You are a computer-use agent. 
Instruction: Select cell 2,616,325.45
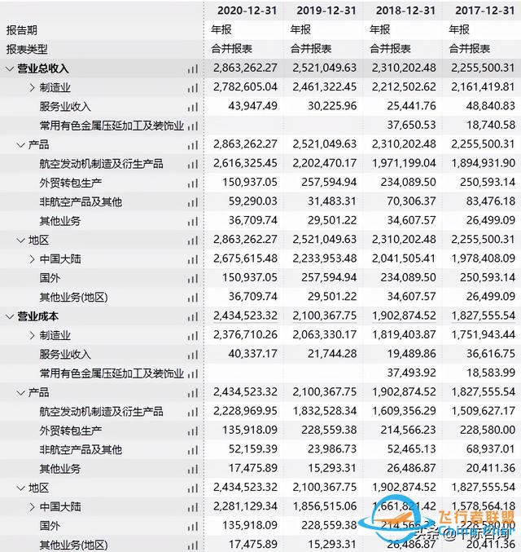coord(245,163)
